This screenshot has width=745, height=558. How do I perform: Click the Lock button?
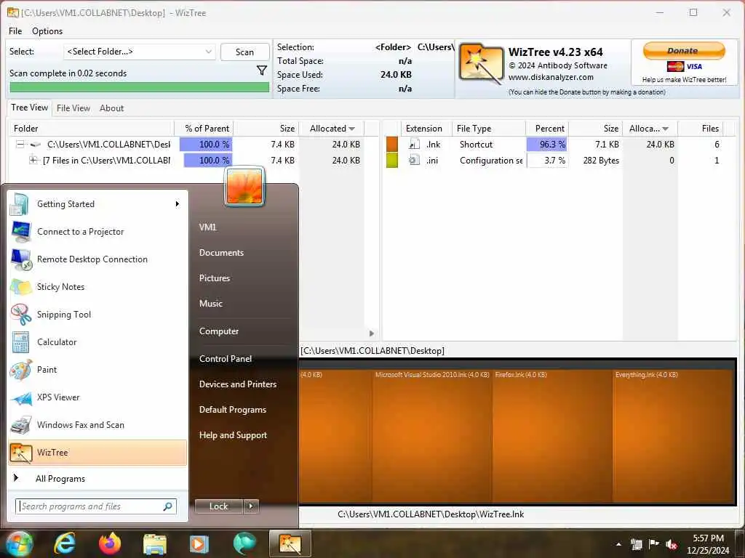click(218, 506)
